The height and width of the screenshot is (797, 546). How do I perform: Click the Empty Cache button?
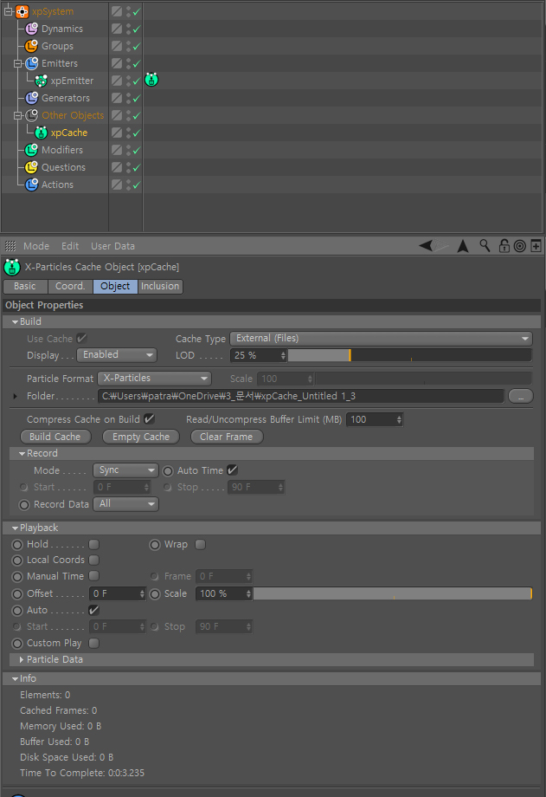coord(141,437)
